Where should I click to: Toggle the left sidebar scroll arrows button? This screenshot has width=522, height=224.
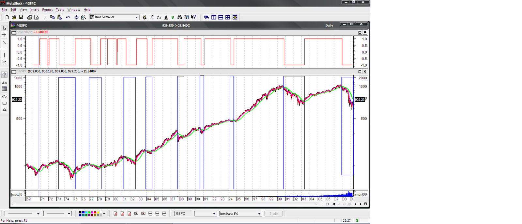pyautogui.click(x=5, y=74)
